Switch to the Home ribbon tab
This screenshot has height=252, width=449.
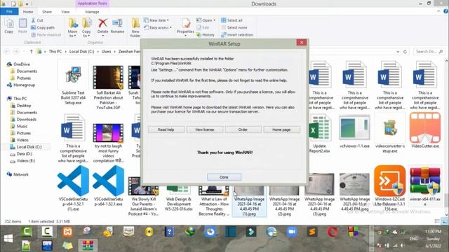click(28, 12)
